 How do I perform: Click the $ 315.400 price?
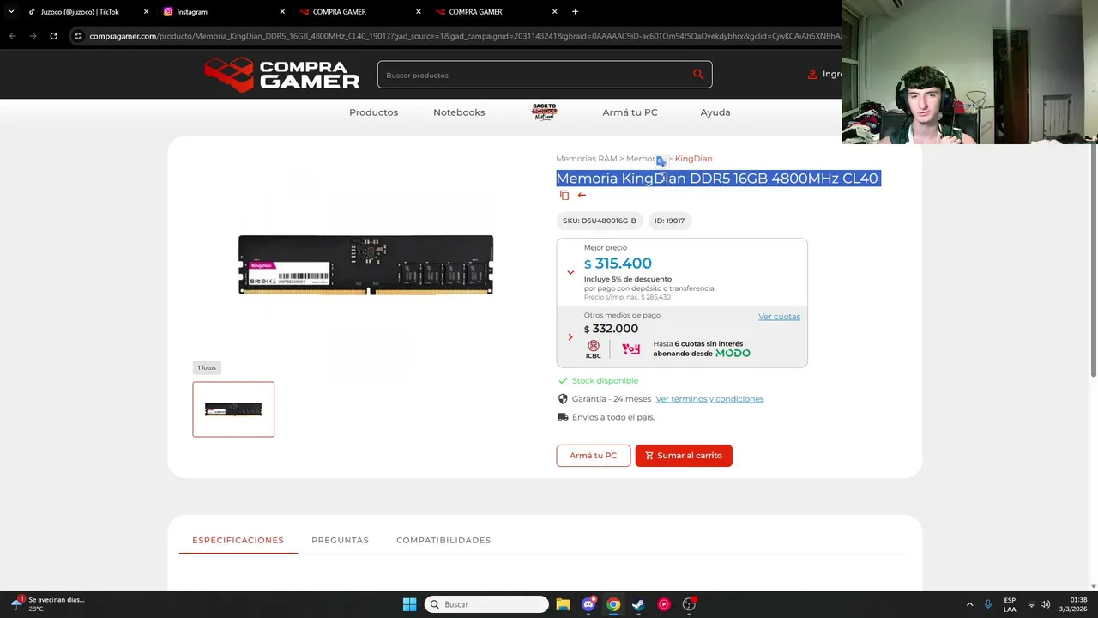[x=618, y=264]
